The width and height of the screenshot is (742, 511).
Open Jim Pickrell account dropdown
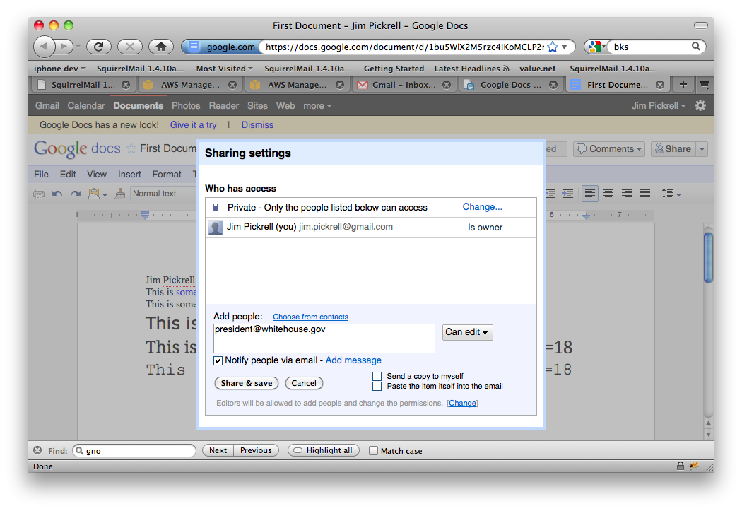click(x=658, y=105)
